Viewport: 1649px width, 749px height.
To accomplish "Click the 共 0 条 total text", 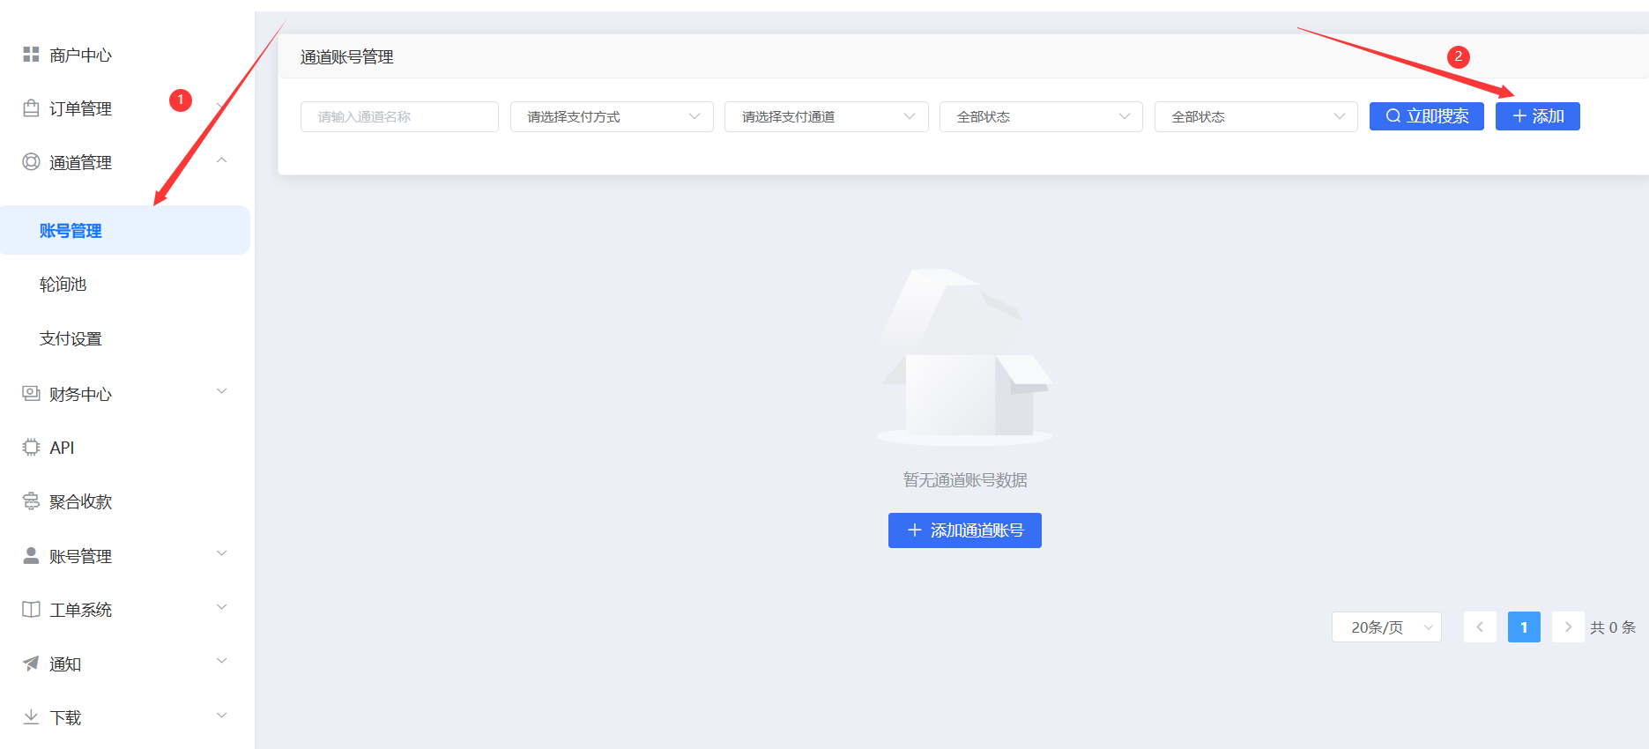I will [x=1613, y=627].
